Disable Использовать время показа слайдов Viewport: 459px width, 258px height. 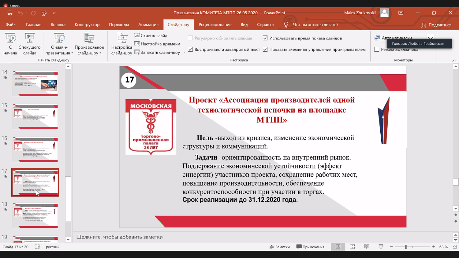click(x=265, y=39)
